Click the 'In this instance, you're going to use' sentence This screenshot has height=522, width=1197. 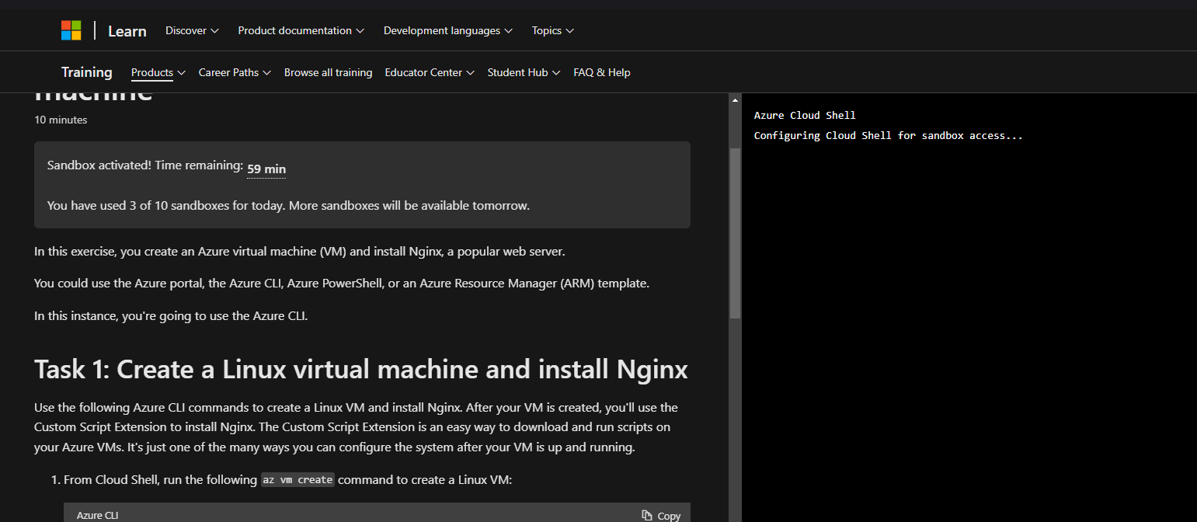(x=171, y=315)
